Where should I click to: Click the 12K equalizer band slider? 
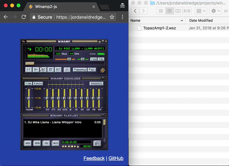pos(87,98)
